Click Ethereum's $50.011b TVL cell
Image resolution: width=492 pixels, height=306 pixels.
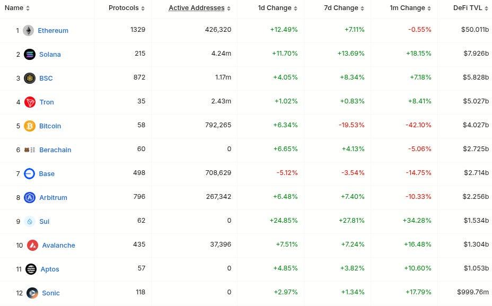coord(473,30)
